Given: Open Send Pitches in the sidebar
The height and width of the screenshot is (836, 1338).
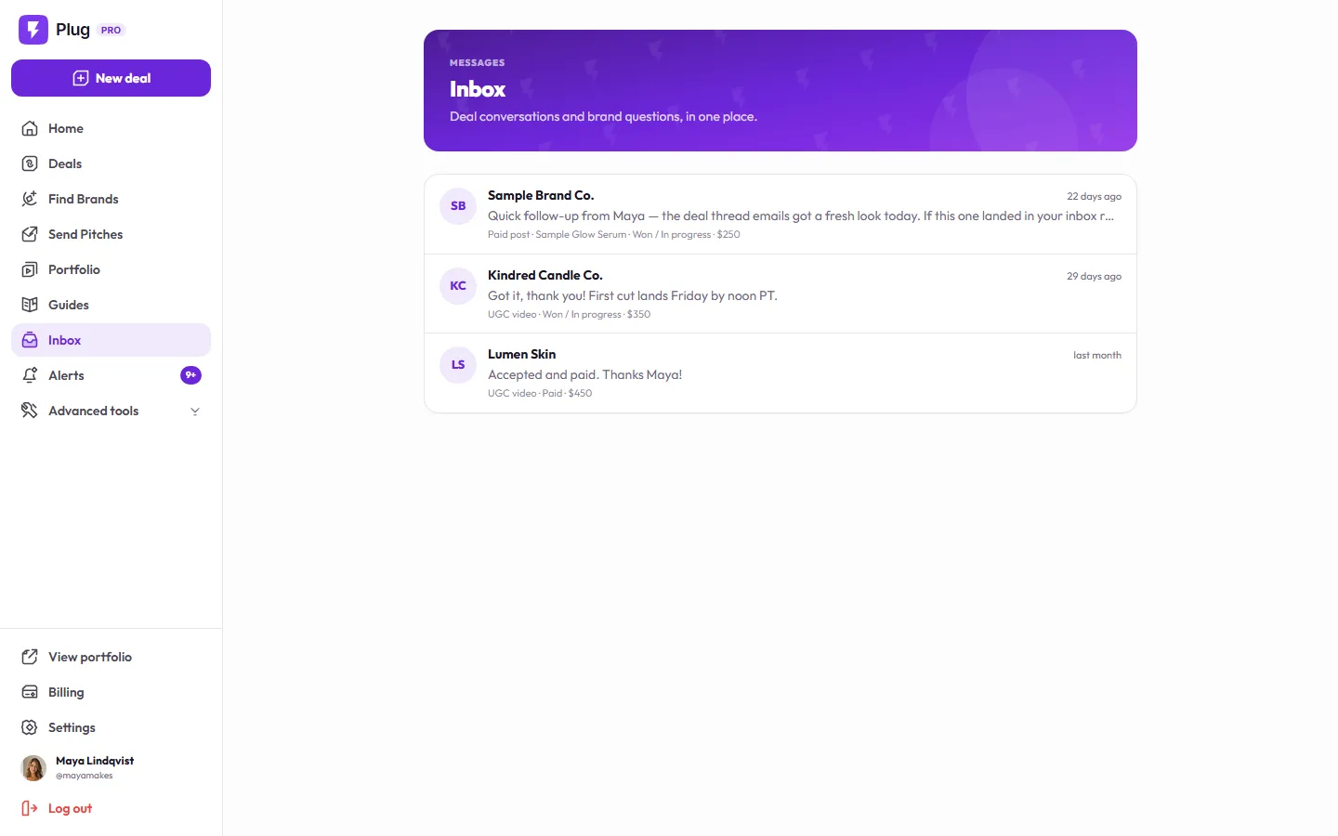Looking at the screenshot, I should click(x=111, y=234).
